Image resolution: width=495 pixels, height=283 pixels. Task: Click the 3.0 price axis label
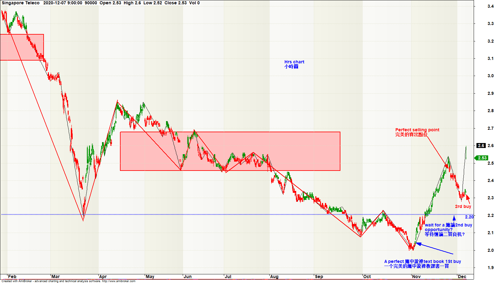[x=491, y=76]
